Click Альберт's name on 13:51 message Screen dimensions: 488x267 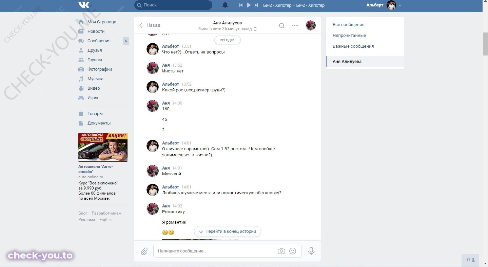(x=171, y=46)
